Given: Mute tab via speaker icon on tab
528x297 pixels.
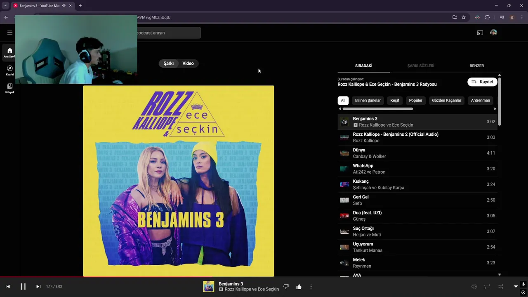Looking at the screenshot, I should coord(64,5).
